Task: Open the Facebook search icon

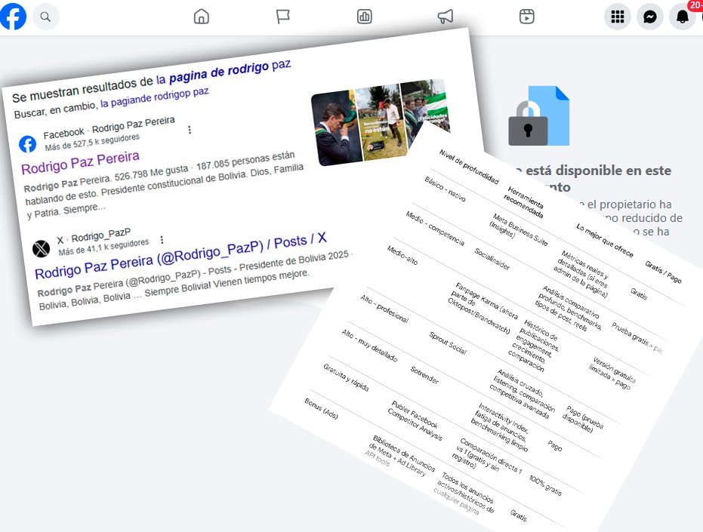Action: 45,17
